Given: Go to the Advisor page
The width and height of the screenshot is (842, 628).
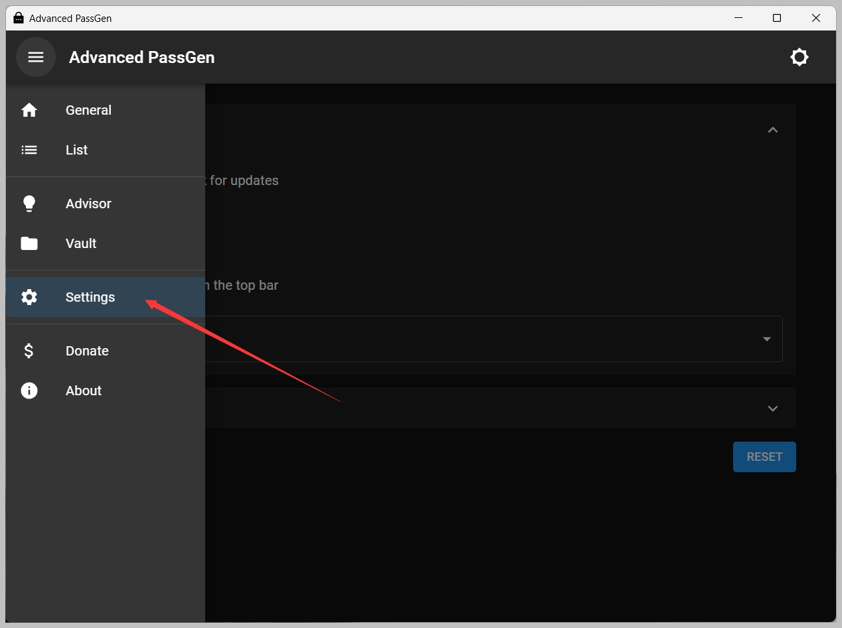Looking at the screenshot, I should [x=106, y=204].
